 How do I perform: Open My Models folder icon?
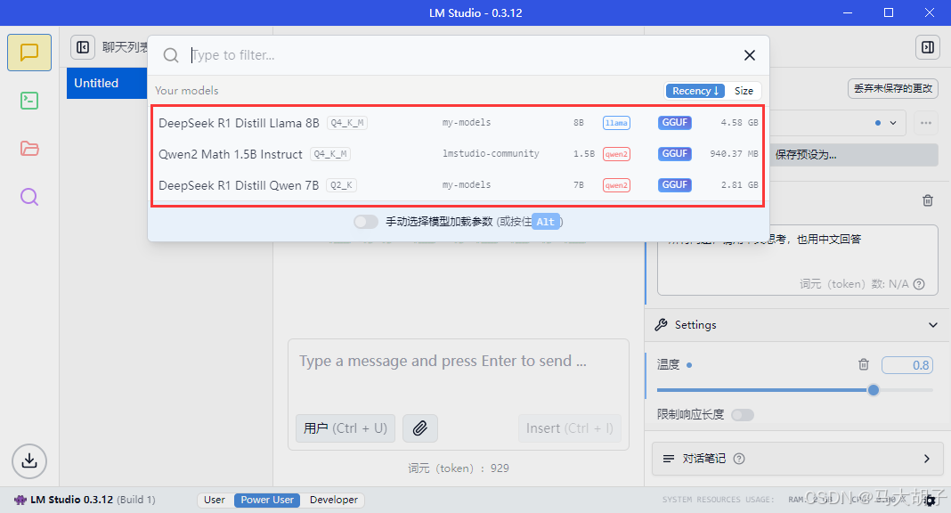[29, 149]
